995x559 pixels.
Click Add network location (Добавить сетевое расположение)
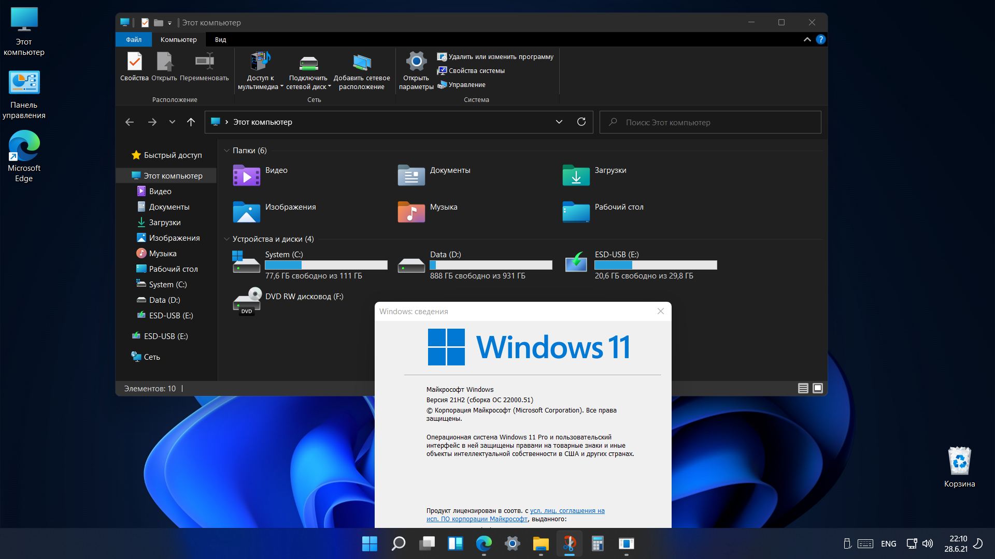[362, 71]
